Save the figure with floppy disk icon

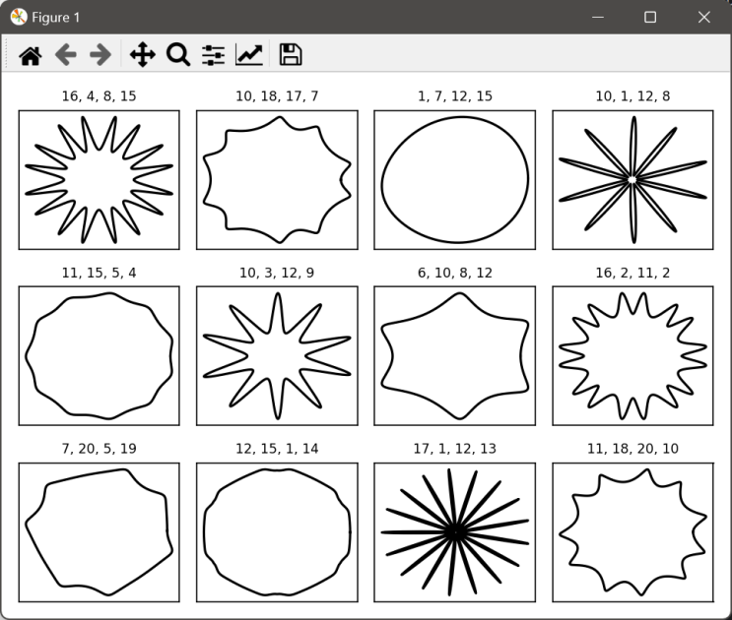(291, 55)
